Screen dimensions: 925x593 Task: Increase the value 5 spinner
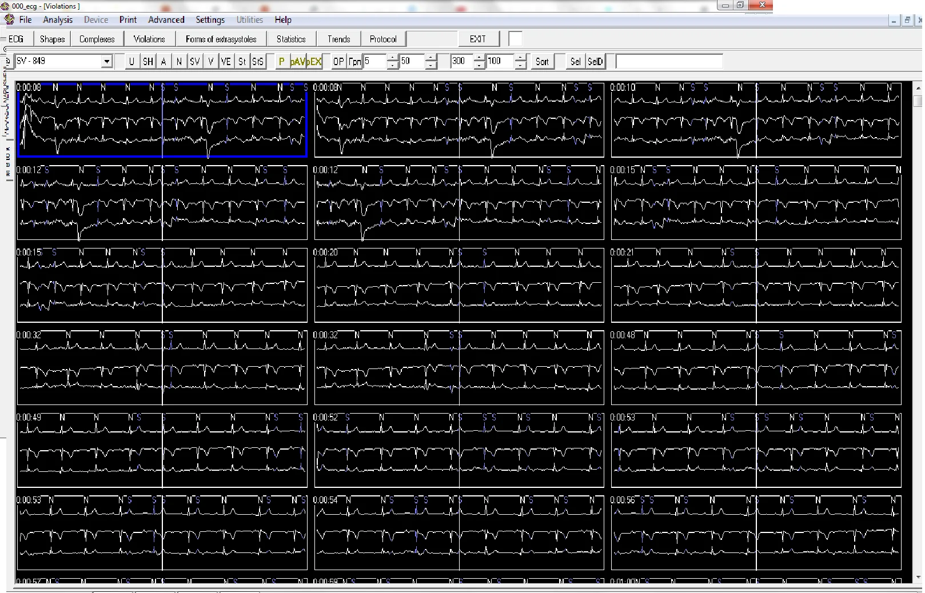tap(392, 58)
